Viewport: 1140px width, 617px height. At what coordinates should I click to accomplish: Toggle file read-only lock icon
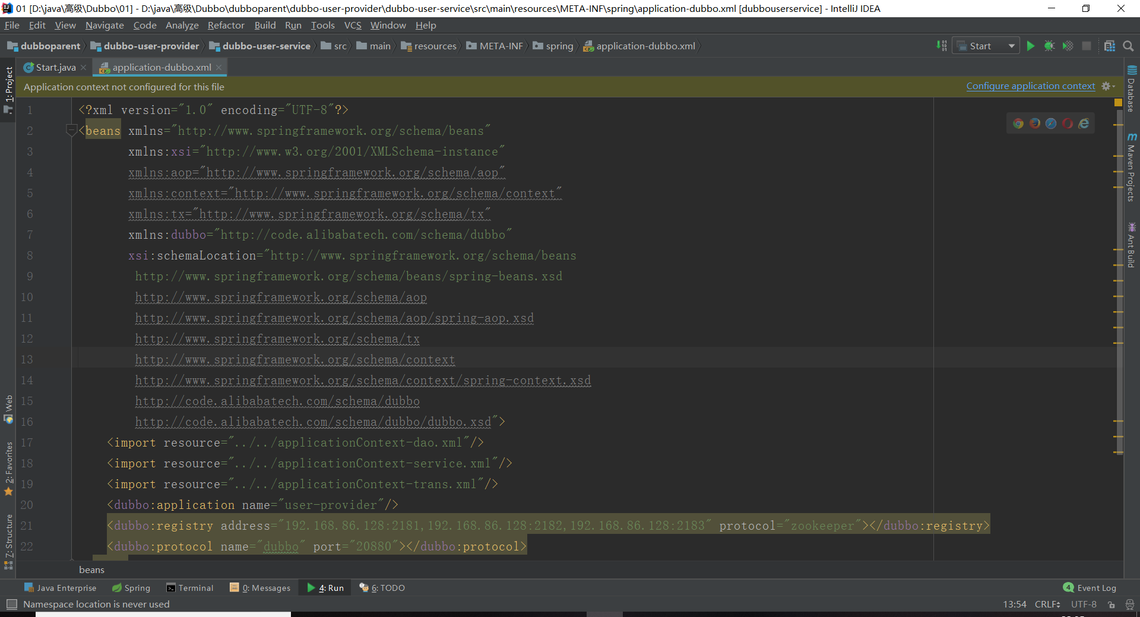click(x=1111, y=605)
